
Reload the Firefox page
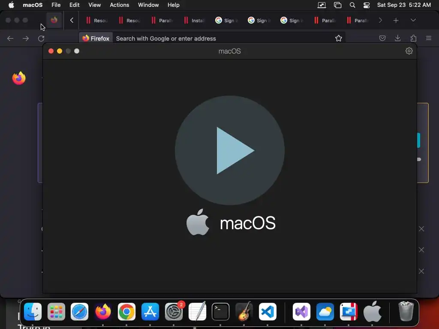pos(41,38)
